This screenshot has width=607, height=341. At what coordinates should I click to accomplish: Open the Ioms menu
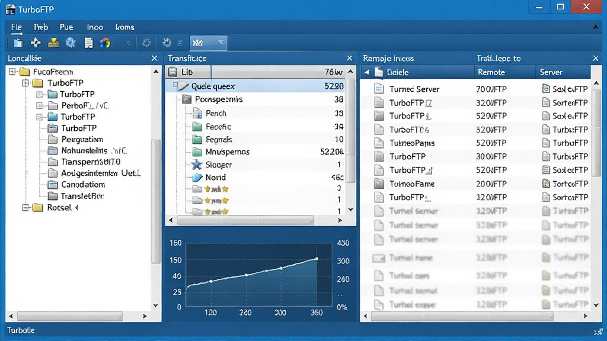click(x=124, y=27)
